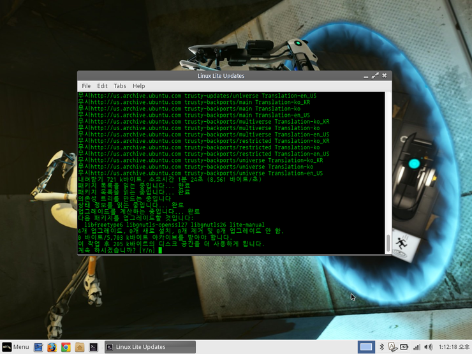
Task: Minimize the Linux Lite Updates window
Action: click(365, 76)
